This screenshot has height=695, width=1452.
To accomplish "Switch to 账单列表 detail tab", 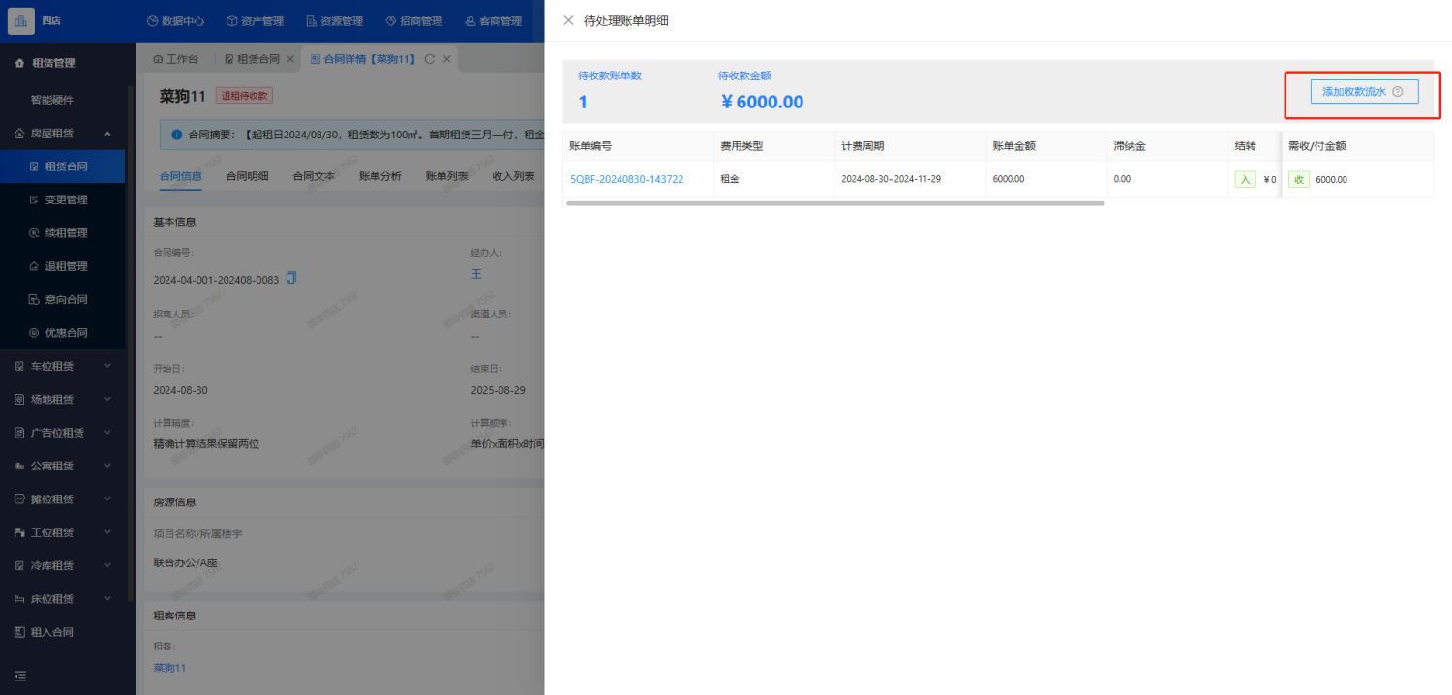I will (446, 176).
